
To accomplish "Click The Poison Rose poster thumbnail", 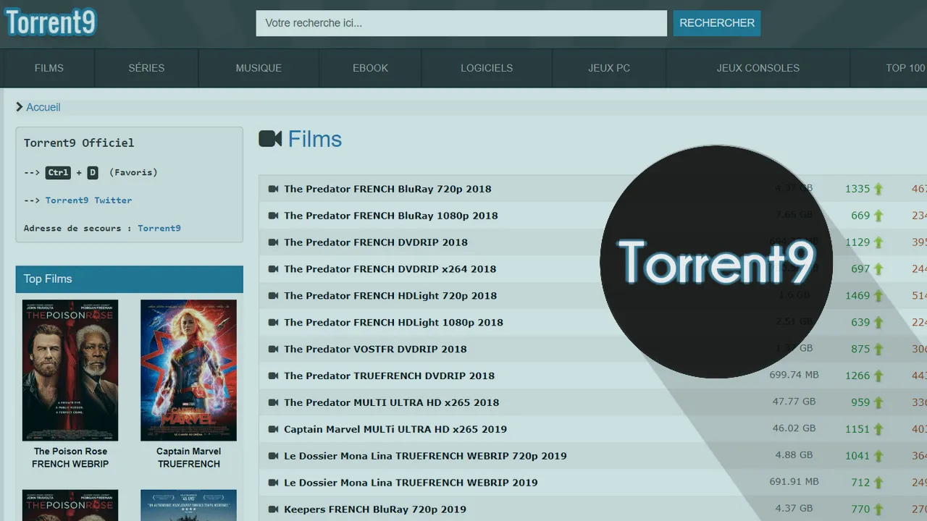I will pos(70,370).
